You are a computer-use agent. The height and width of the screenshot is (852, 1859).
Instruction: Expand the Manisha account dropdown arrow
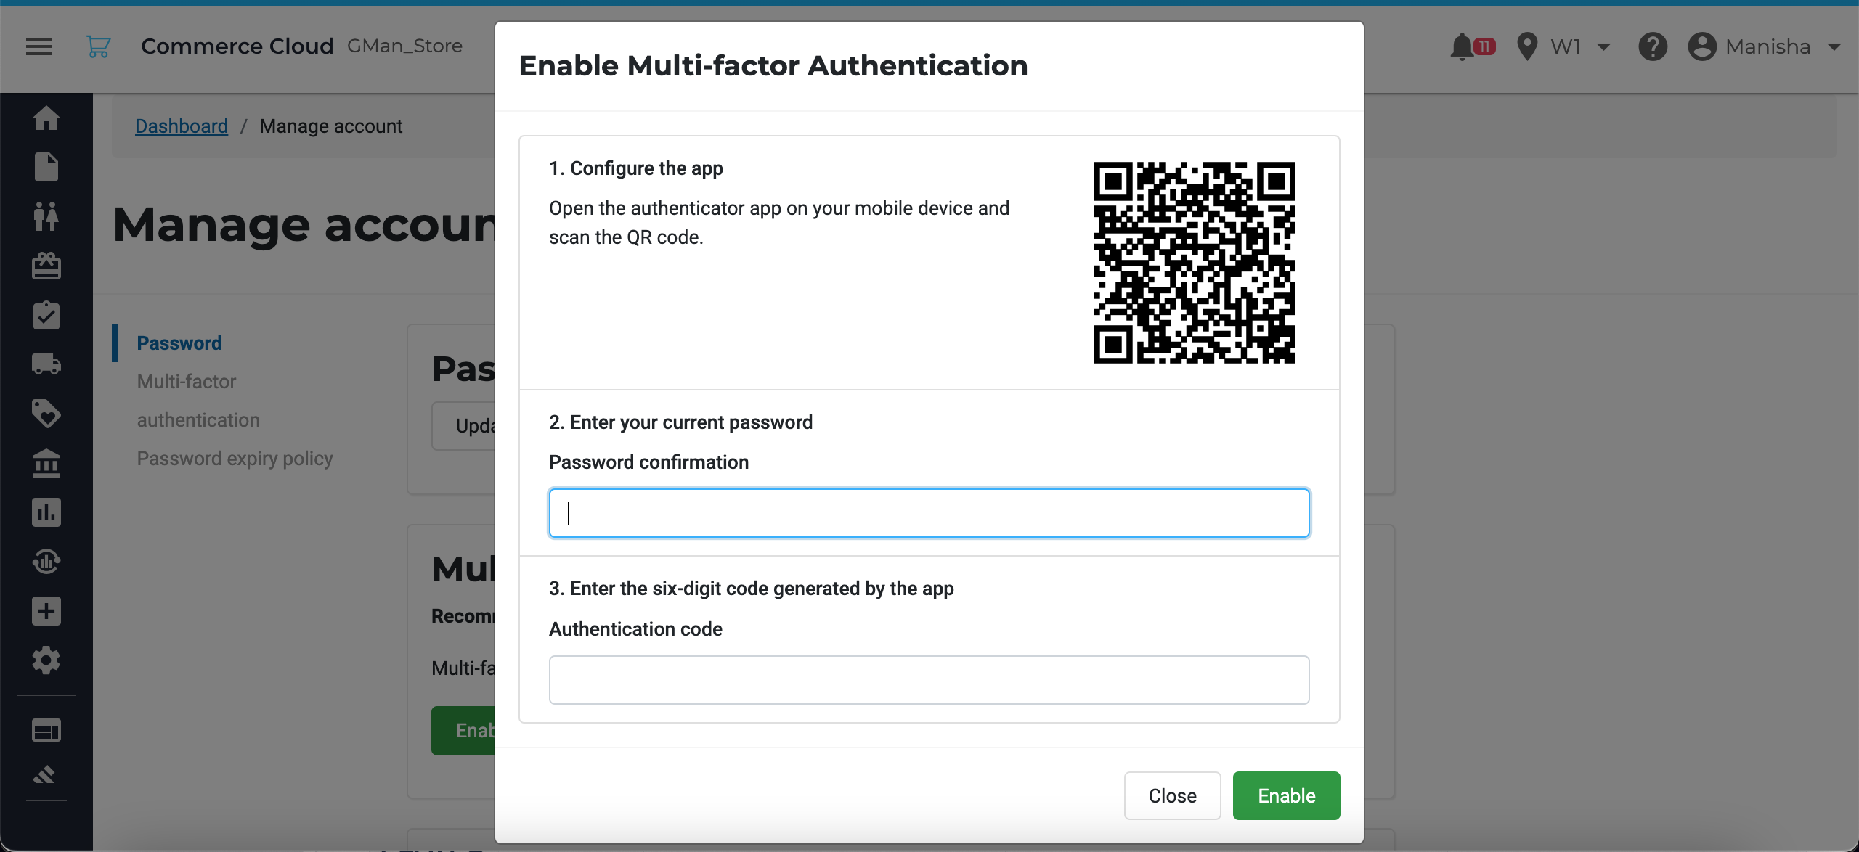click(1834, 47)
